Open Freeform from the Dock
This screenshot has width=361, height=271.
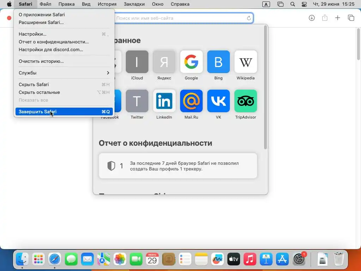coord(217,259)
